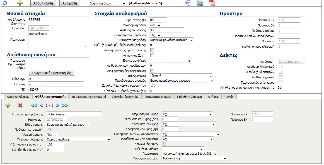Expand Υπέρβαση καθ'ύψος dropdown
Screen dimensions: 324x165
187,114
